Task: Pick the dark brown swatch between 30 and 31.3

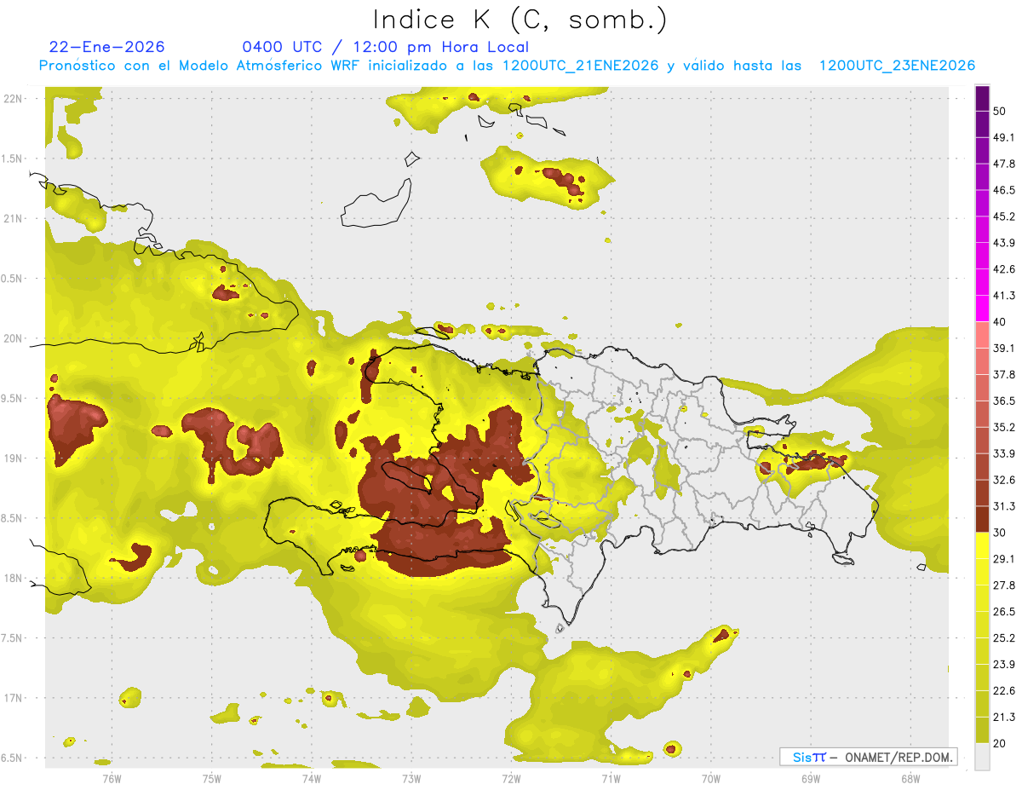Action: point(982,520)
